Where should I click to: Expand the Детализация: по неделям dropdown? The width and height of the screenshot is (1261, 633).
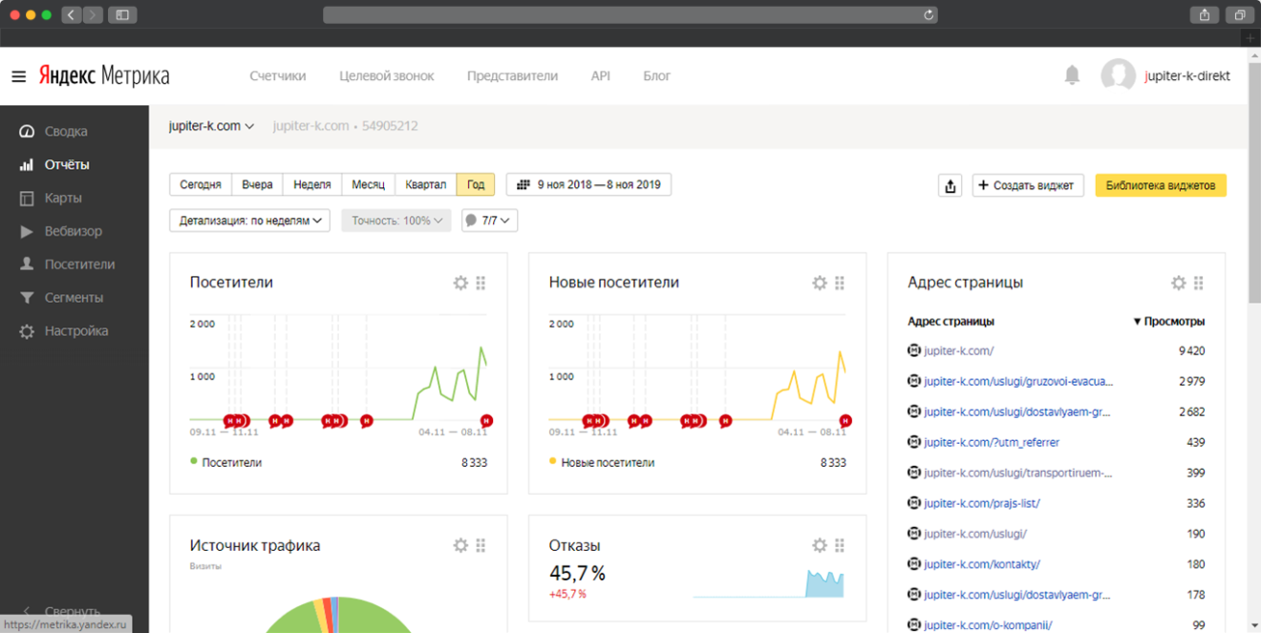click(x=249, y=221)
